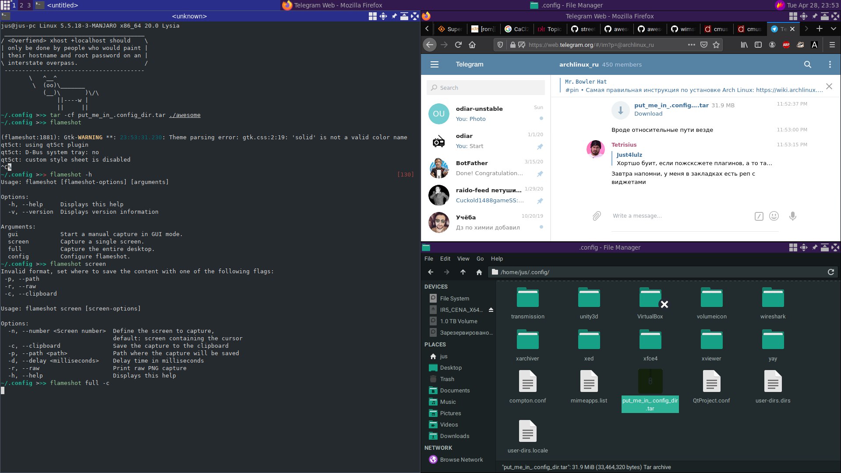Open the BotFather chat

tap(486, 168)
